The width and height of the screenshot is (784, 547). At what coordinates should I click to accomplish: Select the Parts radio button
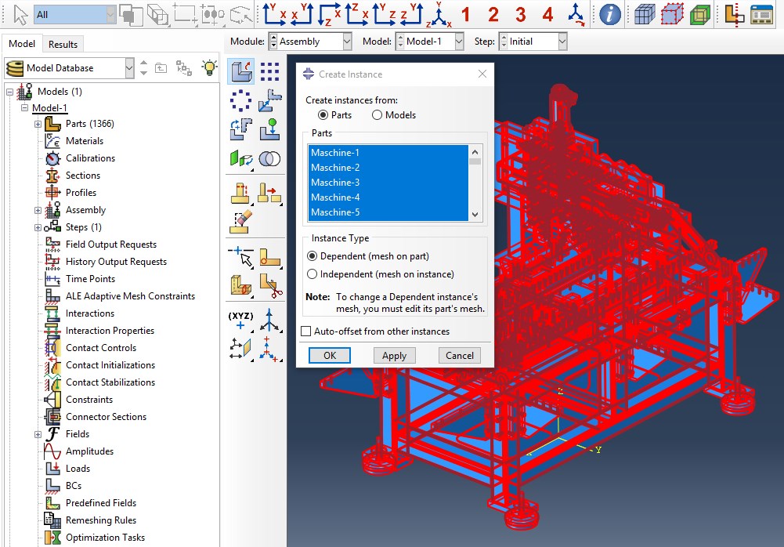pyautogui.click(x=323, y=115)
